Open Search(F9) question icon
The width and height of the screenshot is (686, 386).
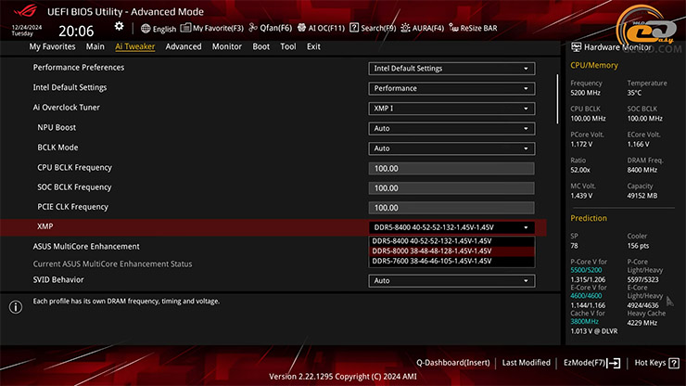pyautogui.click(x=354, y=28)
